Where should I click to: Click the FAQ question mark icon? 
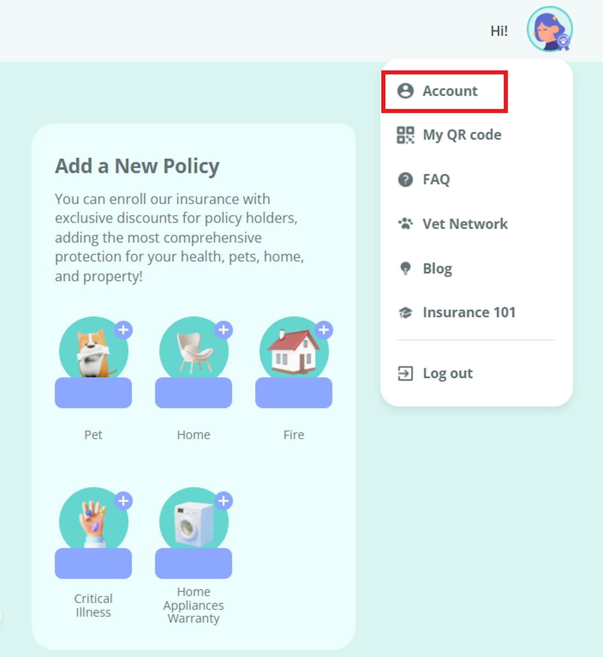405,180
